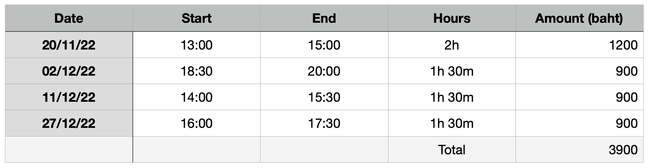
Task: Select the Total label cell
Action: click(x=452, y=150)
